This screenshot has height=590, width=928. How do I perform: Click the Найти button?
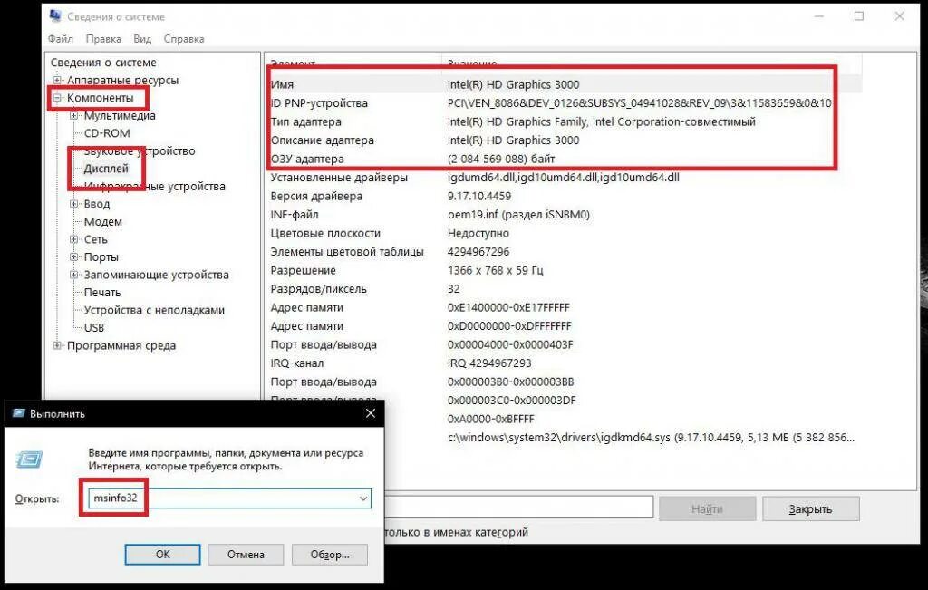[707, 509]
